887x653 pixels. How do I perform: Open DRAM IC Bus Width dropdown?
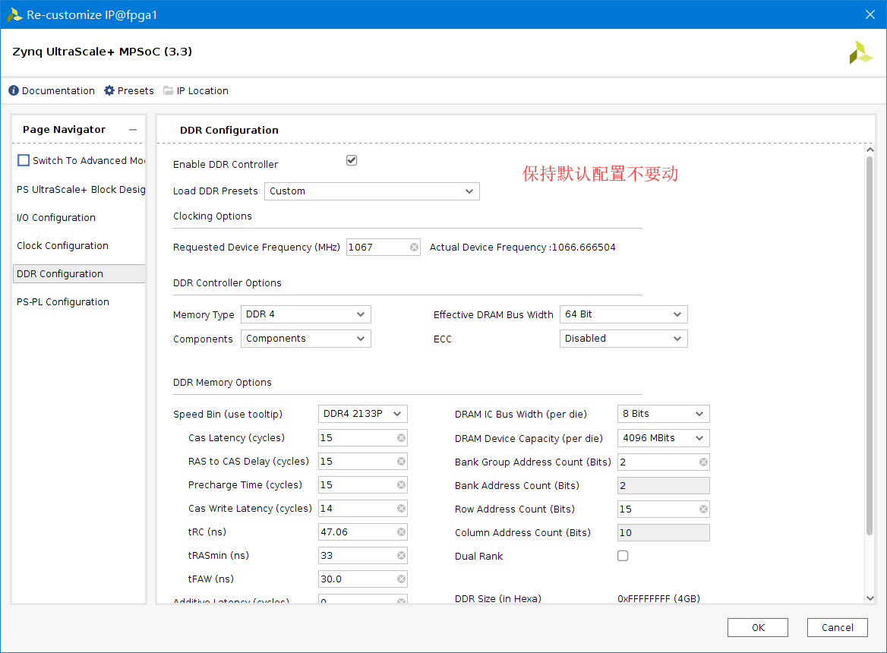tap(663, 414)
